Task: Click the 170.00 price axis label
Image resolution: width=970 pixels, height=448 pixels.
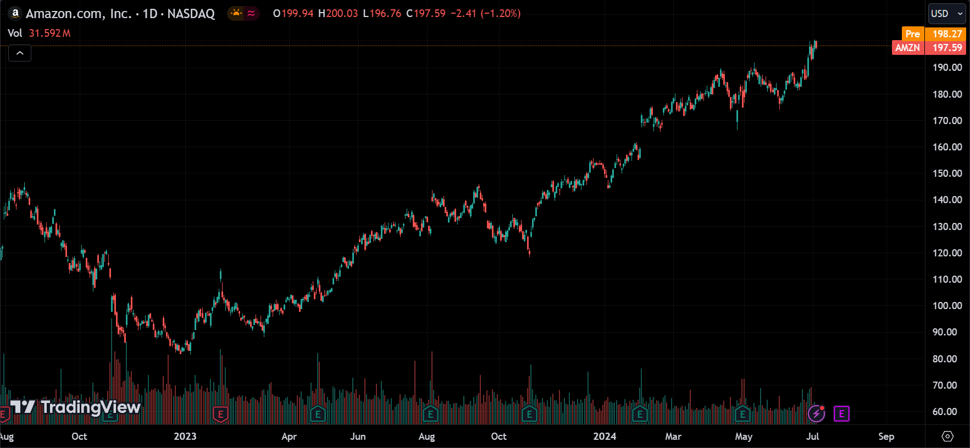Action: click(947, 121)
